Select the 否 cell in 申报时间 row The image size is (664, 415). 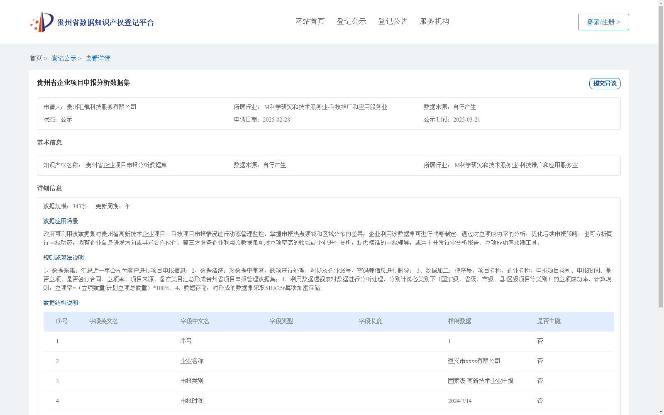(x=540, y=401)
